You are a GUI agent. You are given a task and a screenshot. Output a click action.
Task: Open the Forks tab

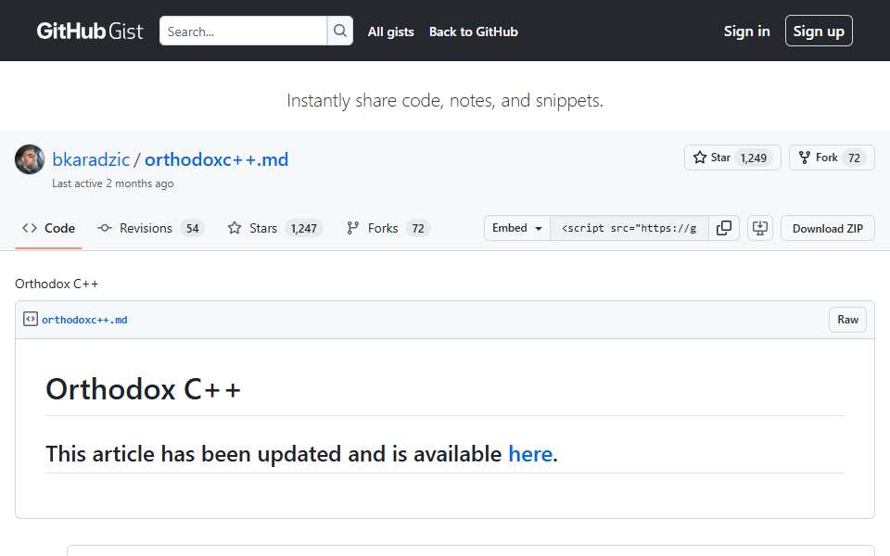coord(388,228)
